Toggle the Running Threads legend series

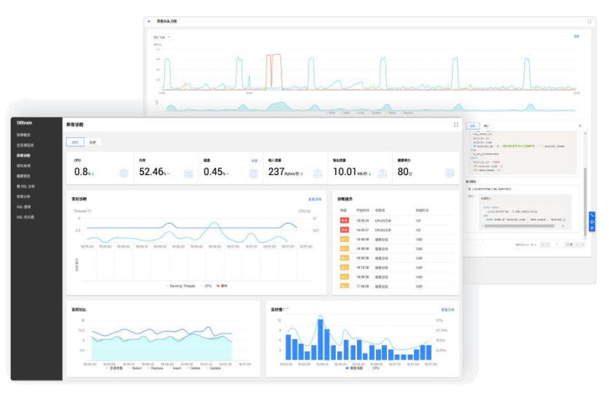(x=181, y=285)
